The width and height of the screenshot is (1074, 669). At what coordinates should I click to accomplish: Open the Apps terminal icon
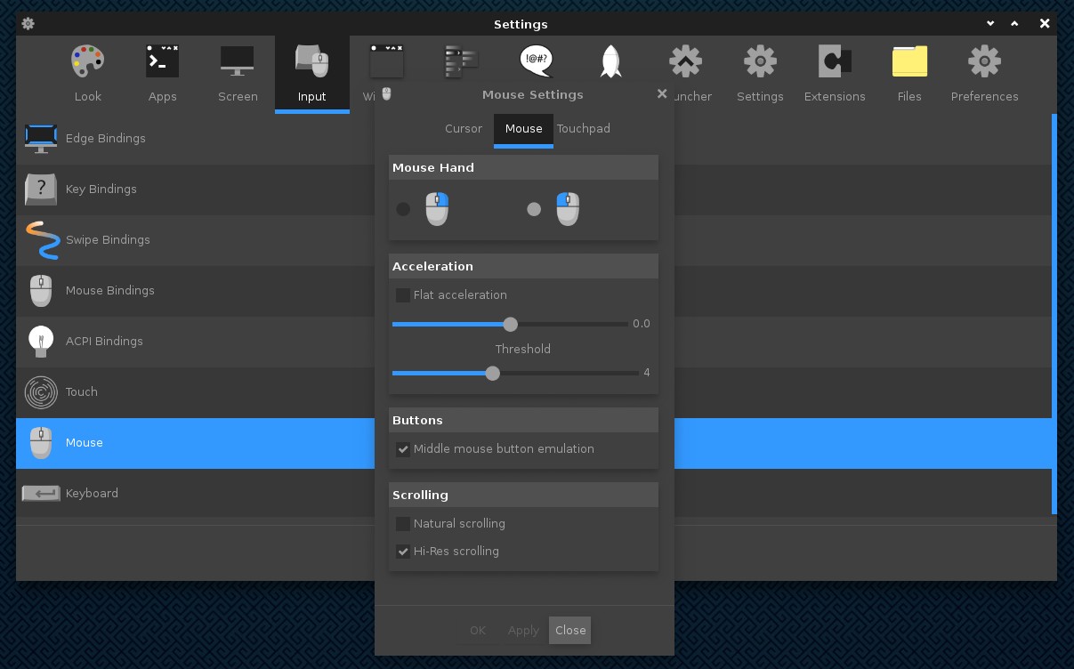[x=162, y=61]
